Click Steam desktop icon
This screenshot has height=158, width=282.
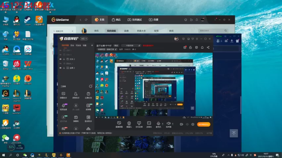point(28,21)
